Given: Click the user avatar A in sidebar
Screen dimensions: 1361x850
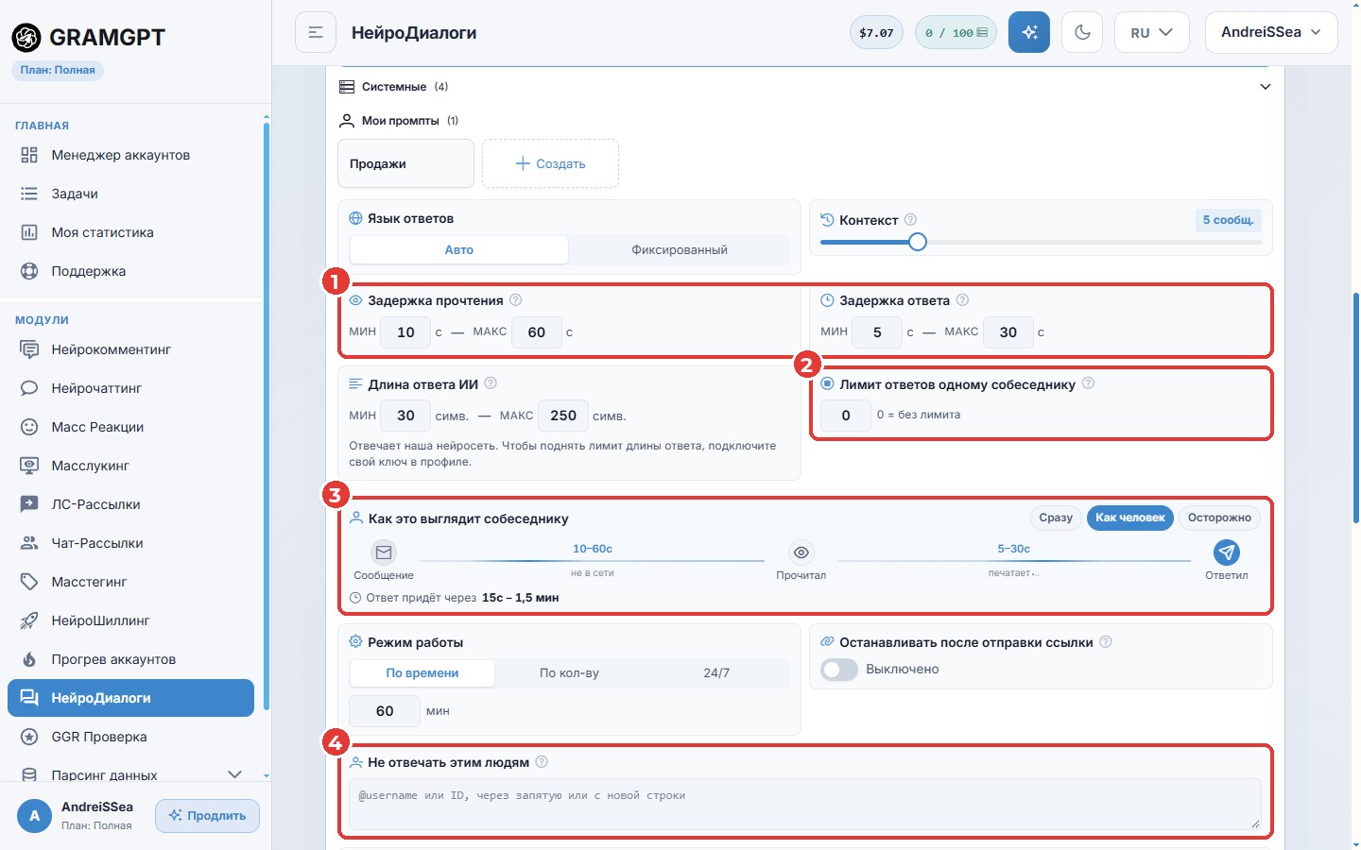Looking at the screenshot, I should tap(35, 816).
